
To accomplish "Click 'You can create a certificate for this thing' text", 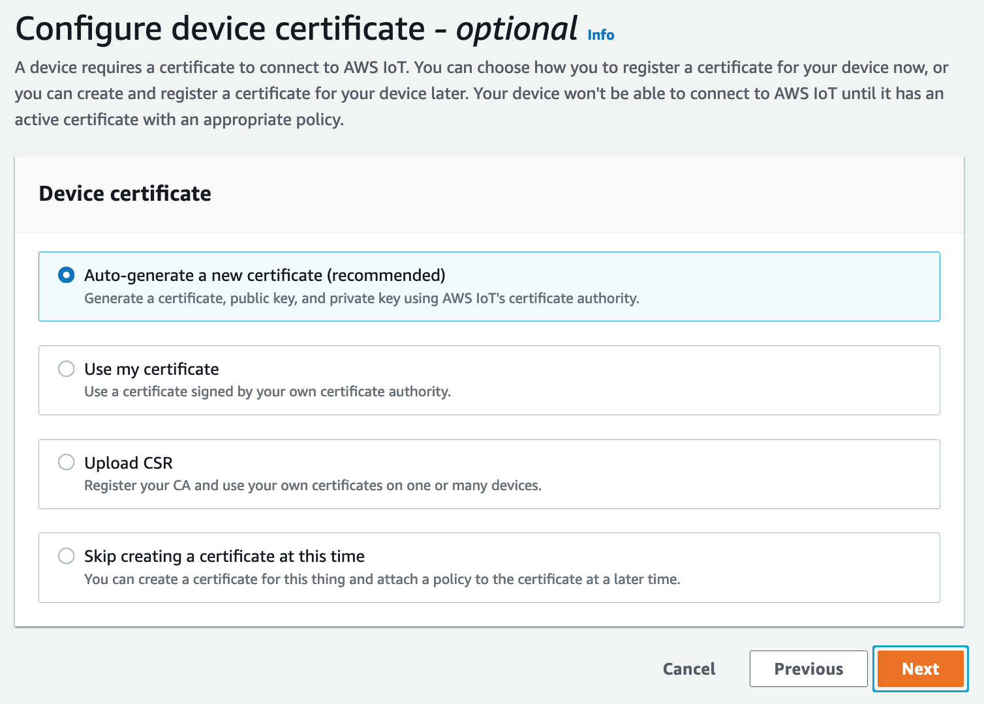I will (x=382, y=579).
